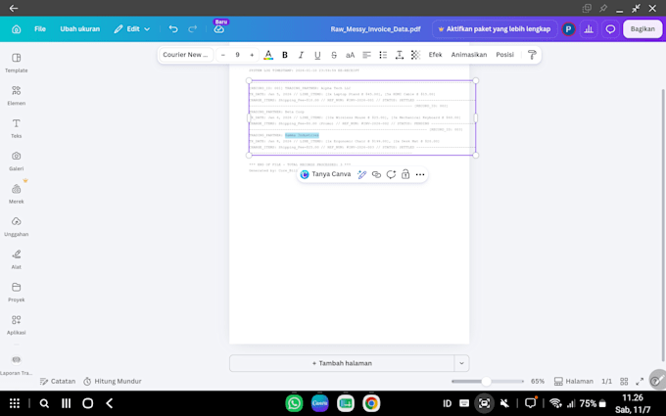Open Laporan Tra... sidebar item
Image resolution: width=666 pixels, height=416 pixels.
coord(16,365)
